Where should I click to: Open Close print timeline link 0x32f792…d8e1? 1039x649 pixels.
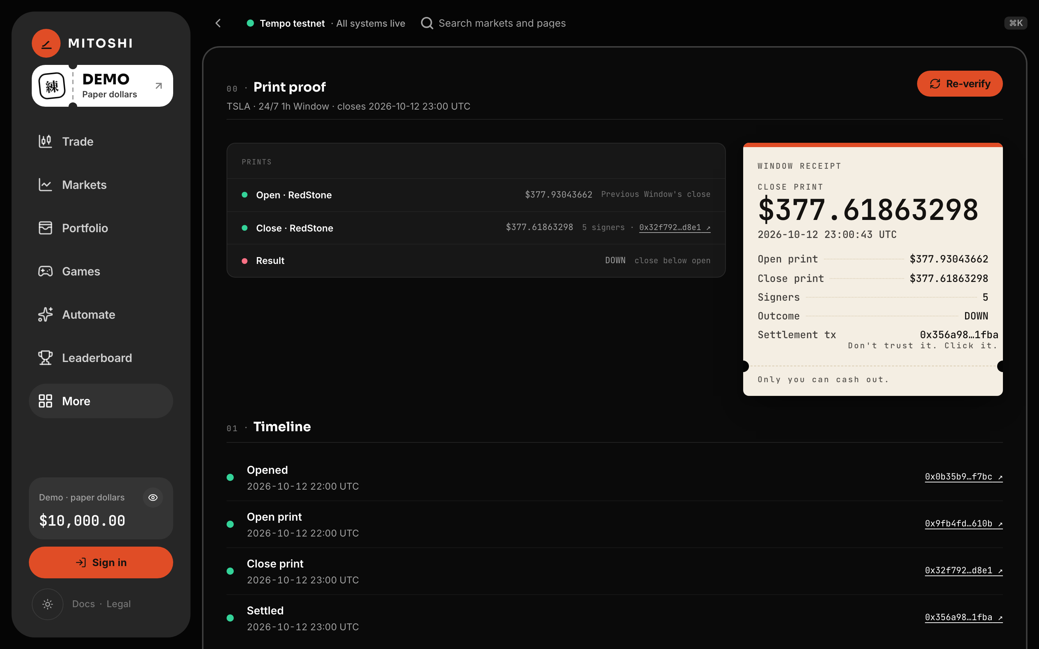point(964,570)
